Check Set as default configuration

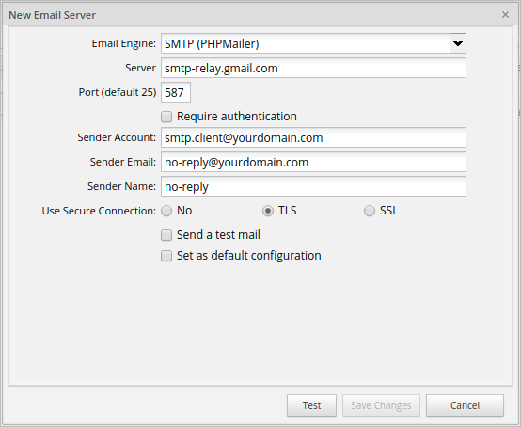click(x=166, y=256)
